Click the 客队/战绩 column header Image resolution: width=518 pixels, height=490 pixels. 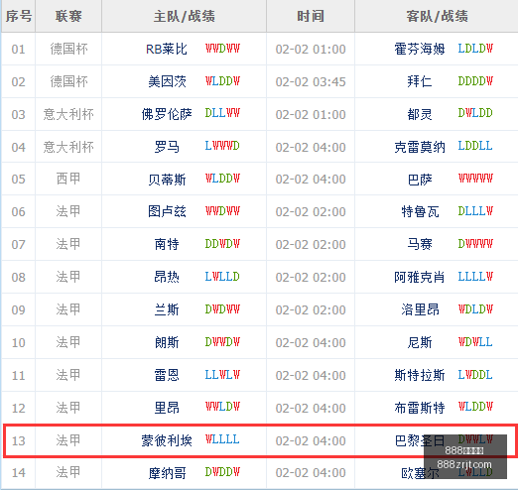pos(437,16)
